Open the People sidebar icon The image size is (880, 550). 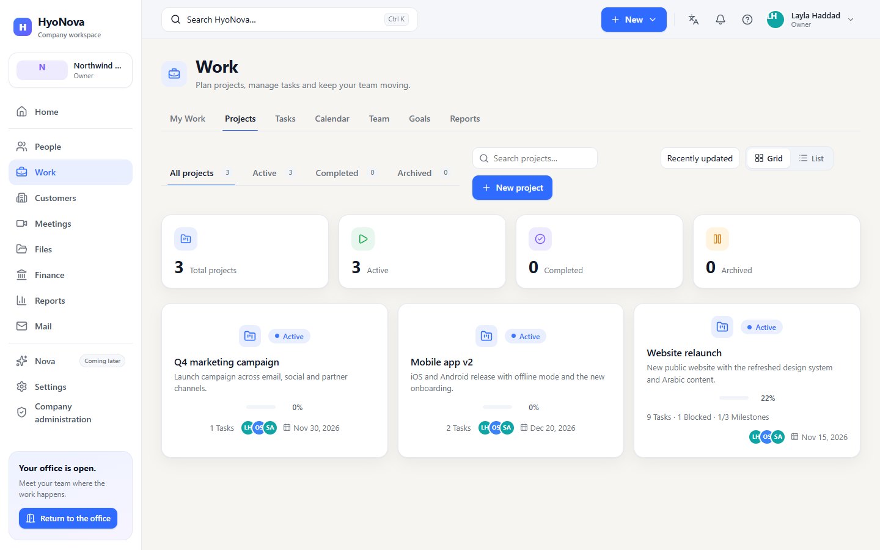click(x=22, y=147)
